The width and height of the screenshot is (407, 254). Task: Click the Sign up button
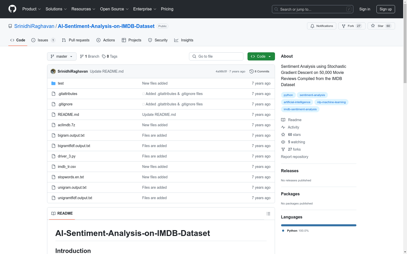click(x=386, y=9)
